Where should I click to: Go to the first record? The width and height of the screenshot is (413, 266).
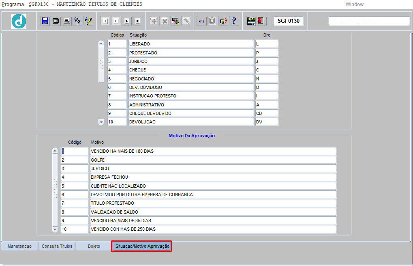click(105, 21)
